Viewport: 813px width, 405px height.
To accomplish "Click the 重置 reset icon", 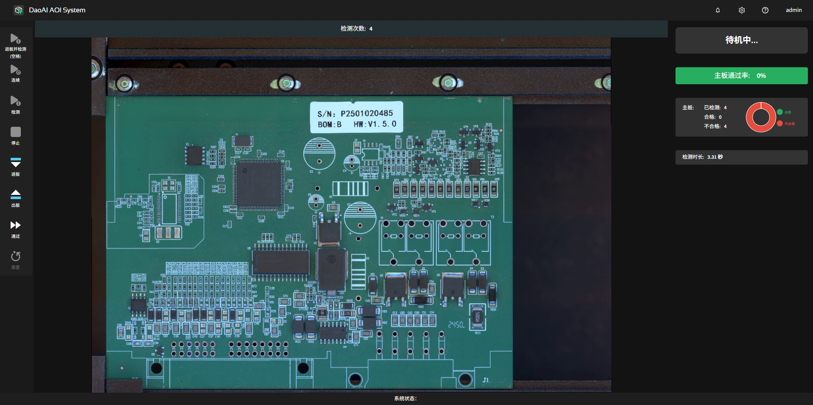I will (x=15, y=257).
